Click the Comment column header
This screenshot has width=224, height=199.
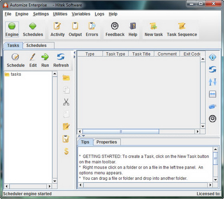(167, 54)
